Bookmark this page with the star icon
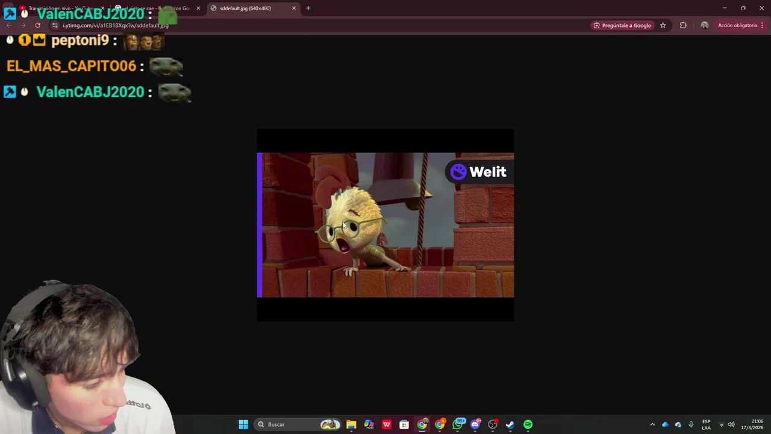Viewport: 771px width, 434px height. click(663, 25)
